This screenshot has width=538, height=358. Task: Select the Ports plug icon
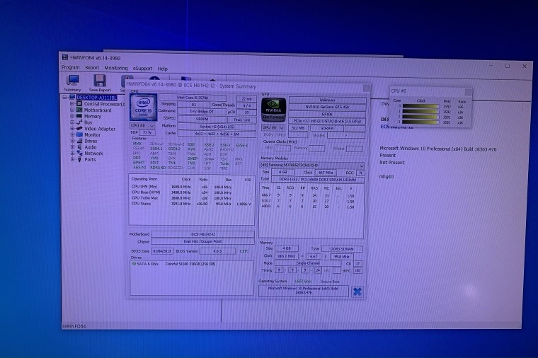tap(79, 159)
